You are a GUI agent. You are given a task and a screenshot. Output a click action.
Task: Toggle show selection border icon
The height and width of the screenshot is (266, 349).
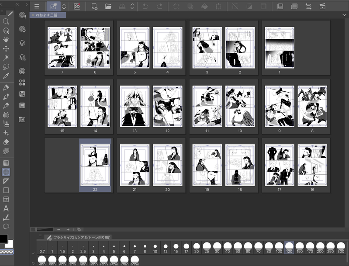click(263, 7)
